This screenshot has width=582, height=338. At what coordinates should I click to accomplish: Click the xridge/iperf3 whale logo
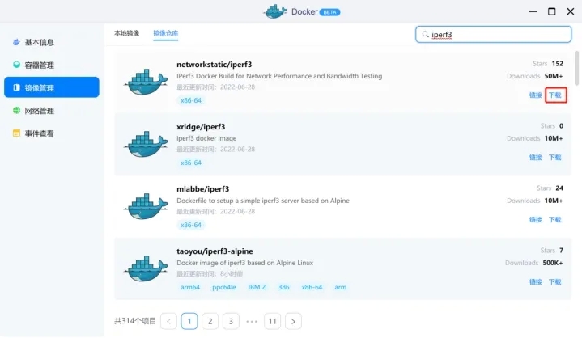(x=146, y=144)
